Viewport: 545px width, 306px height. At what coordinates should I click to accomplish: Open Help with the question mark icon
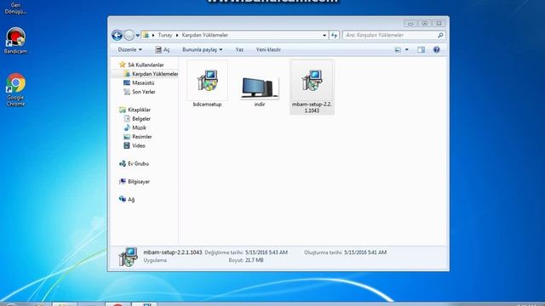click(x=437, y=49)
